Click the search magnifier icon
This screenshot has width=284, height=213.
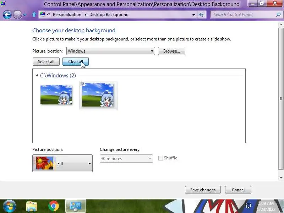coord(278,15)
